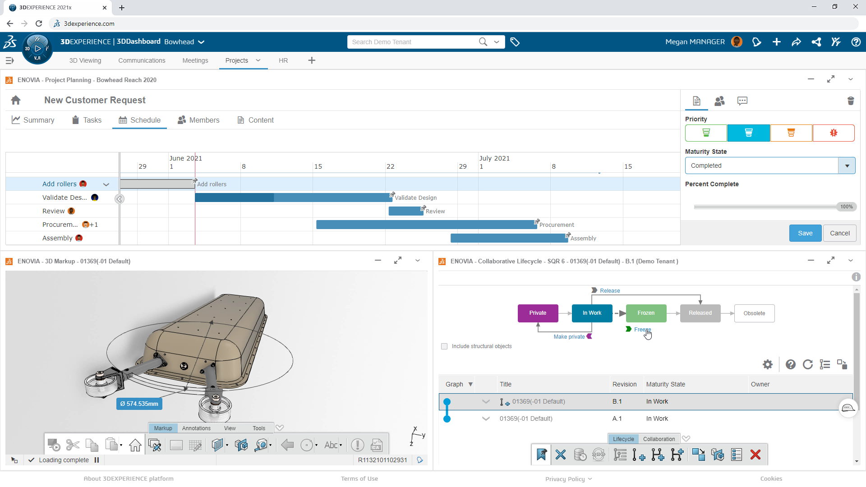Click the red X delete icon in the lifecycle toolbar
The image size is (866, 487).
[x=755, y=455]
